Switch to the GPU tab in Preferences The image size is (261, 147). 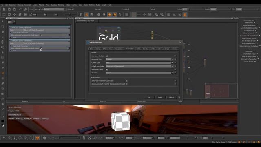click(104, 49)
